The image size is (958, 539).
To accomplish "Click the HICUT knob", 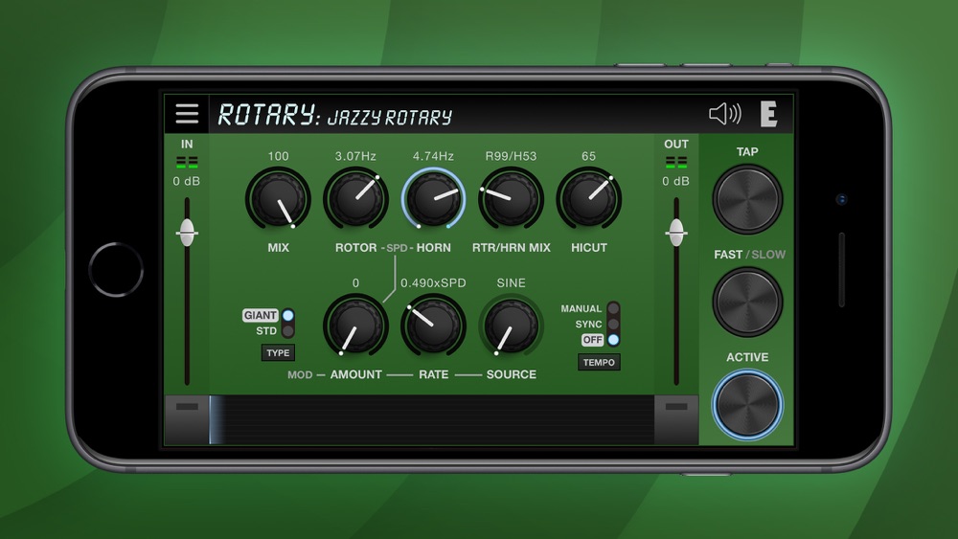I will click(x=588, y=199).
